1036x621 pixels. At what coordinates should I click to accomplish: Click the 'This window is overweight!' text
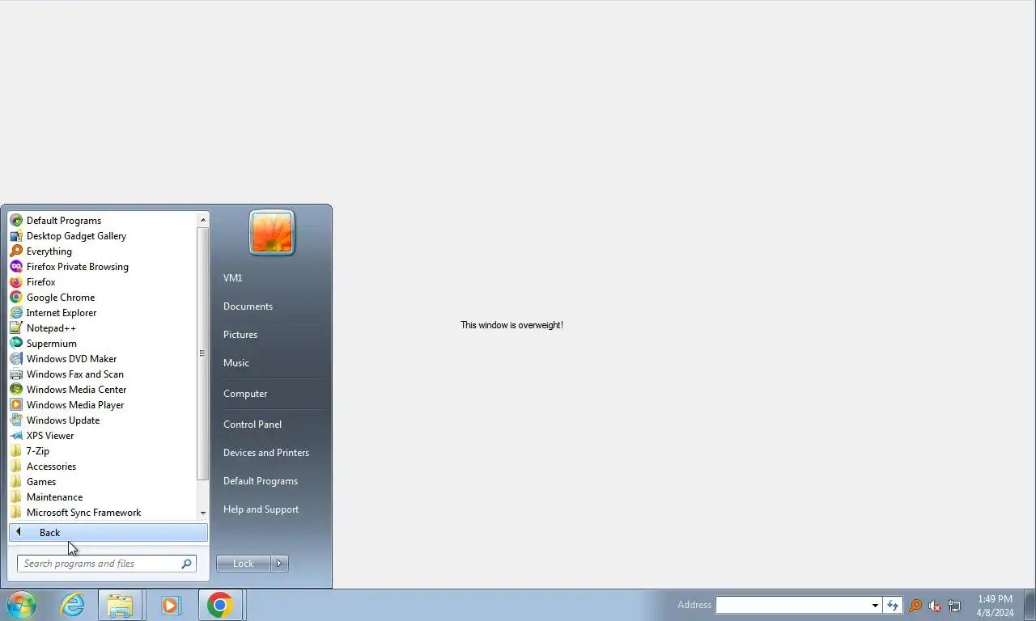(512, 325)
